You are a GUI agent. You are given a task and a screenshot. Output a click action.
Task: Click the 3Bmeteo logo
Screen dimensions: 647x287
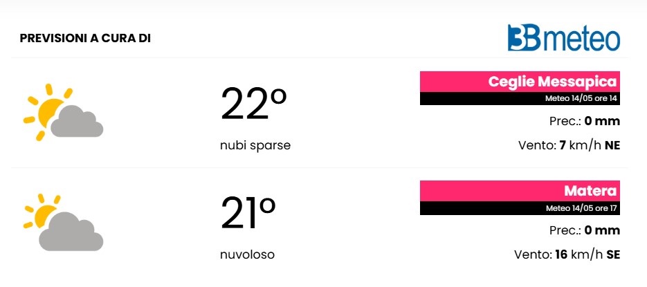[x=564, y=38]
